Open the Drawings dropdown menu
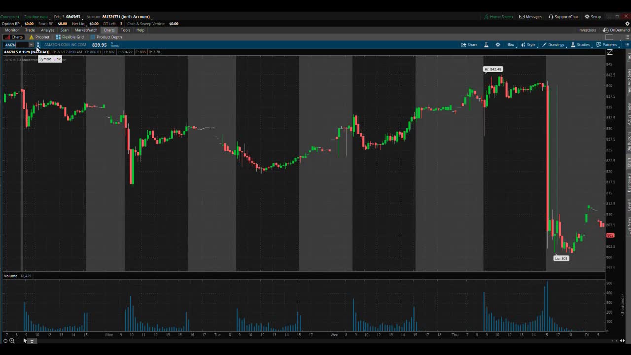 [x=554, y=45]
